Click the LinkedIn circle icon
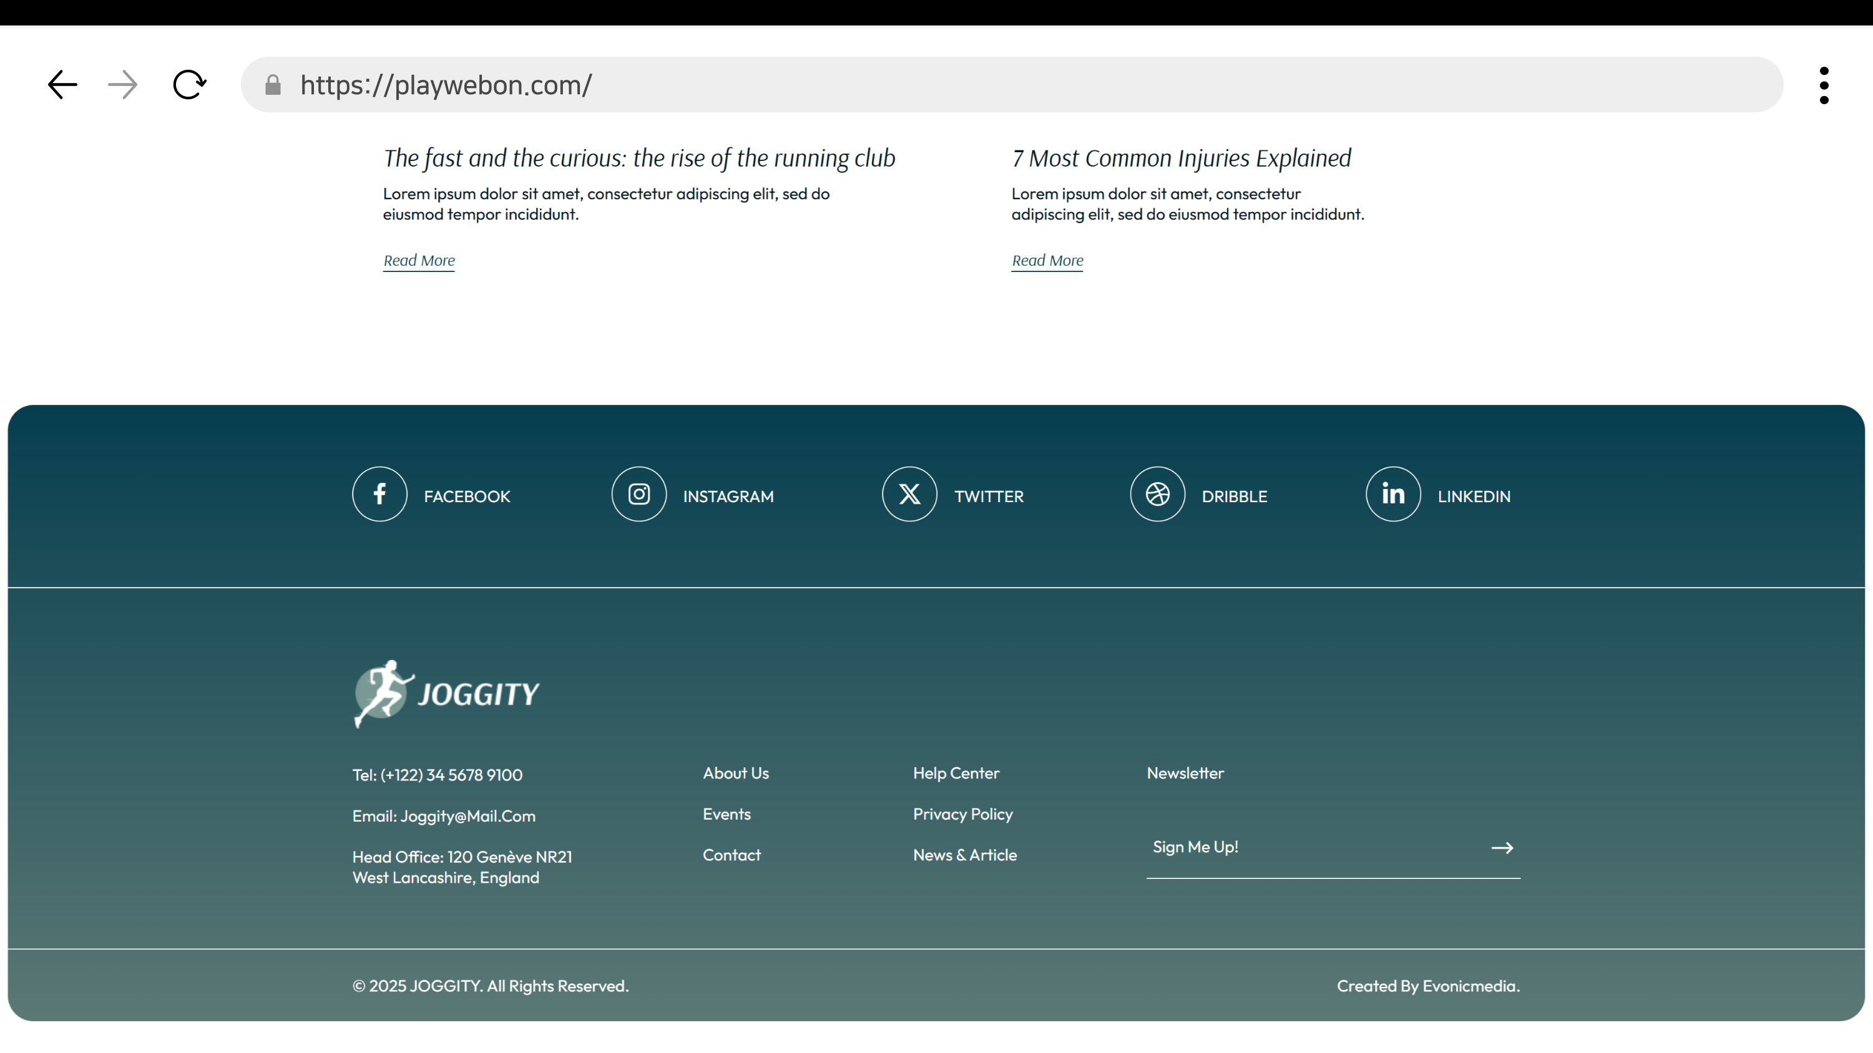 tap(1392, 494)
